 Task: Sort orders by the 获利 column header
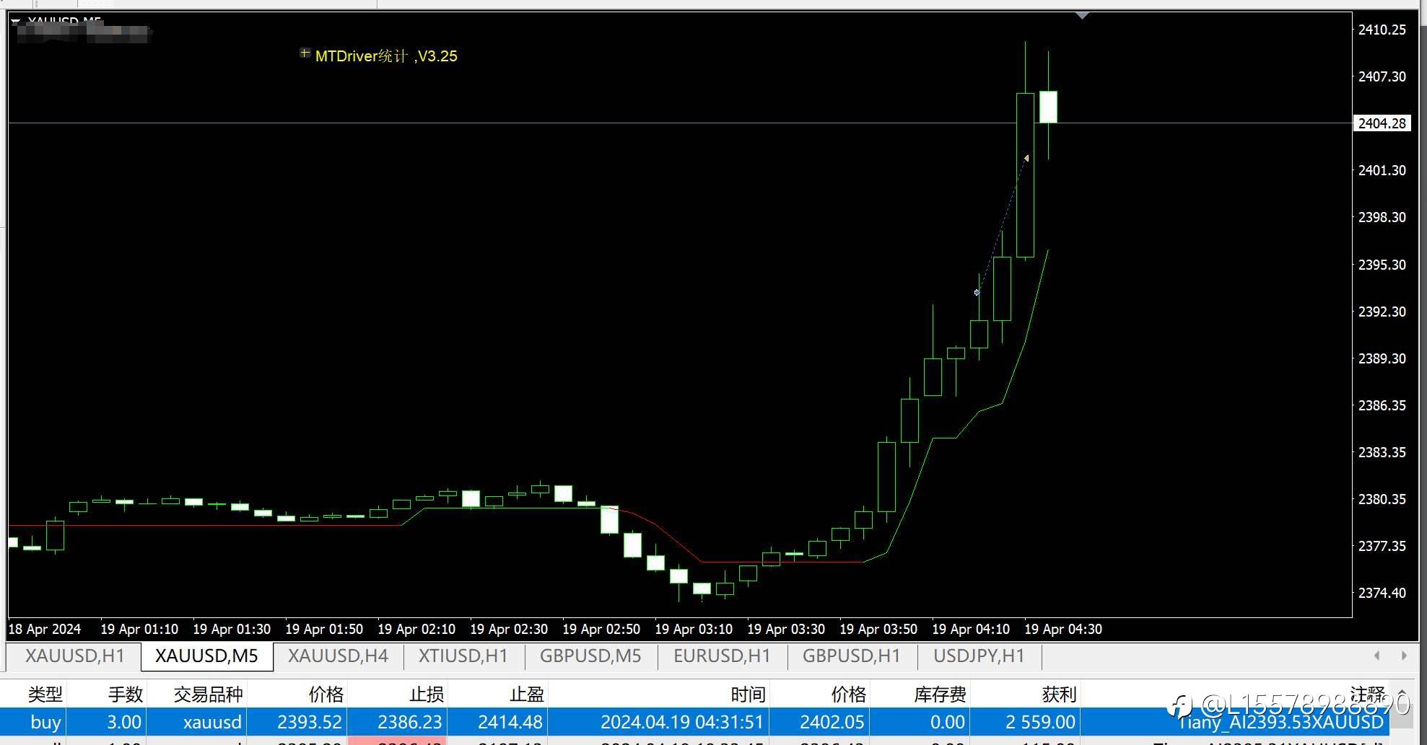tap(1059, 694)
